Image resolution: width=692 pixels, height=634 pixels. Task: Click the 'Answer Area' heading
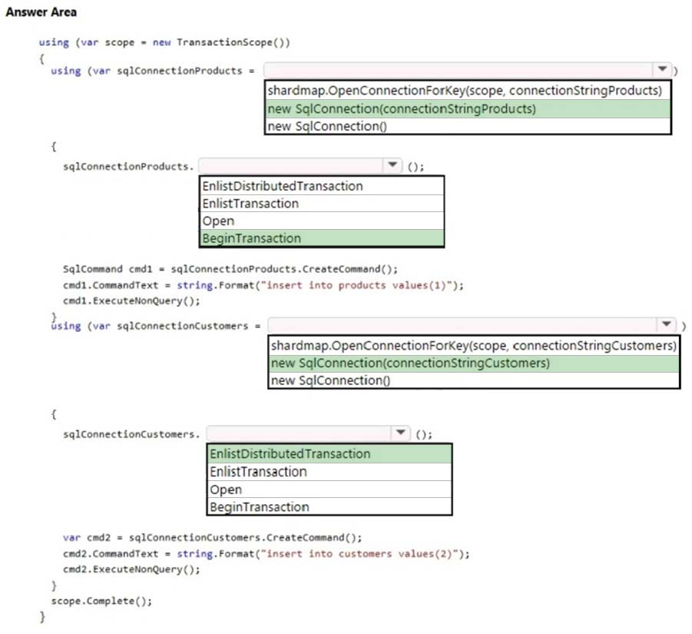[x=41, y=12]
